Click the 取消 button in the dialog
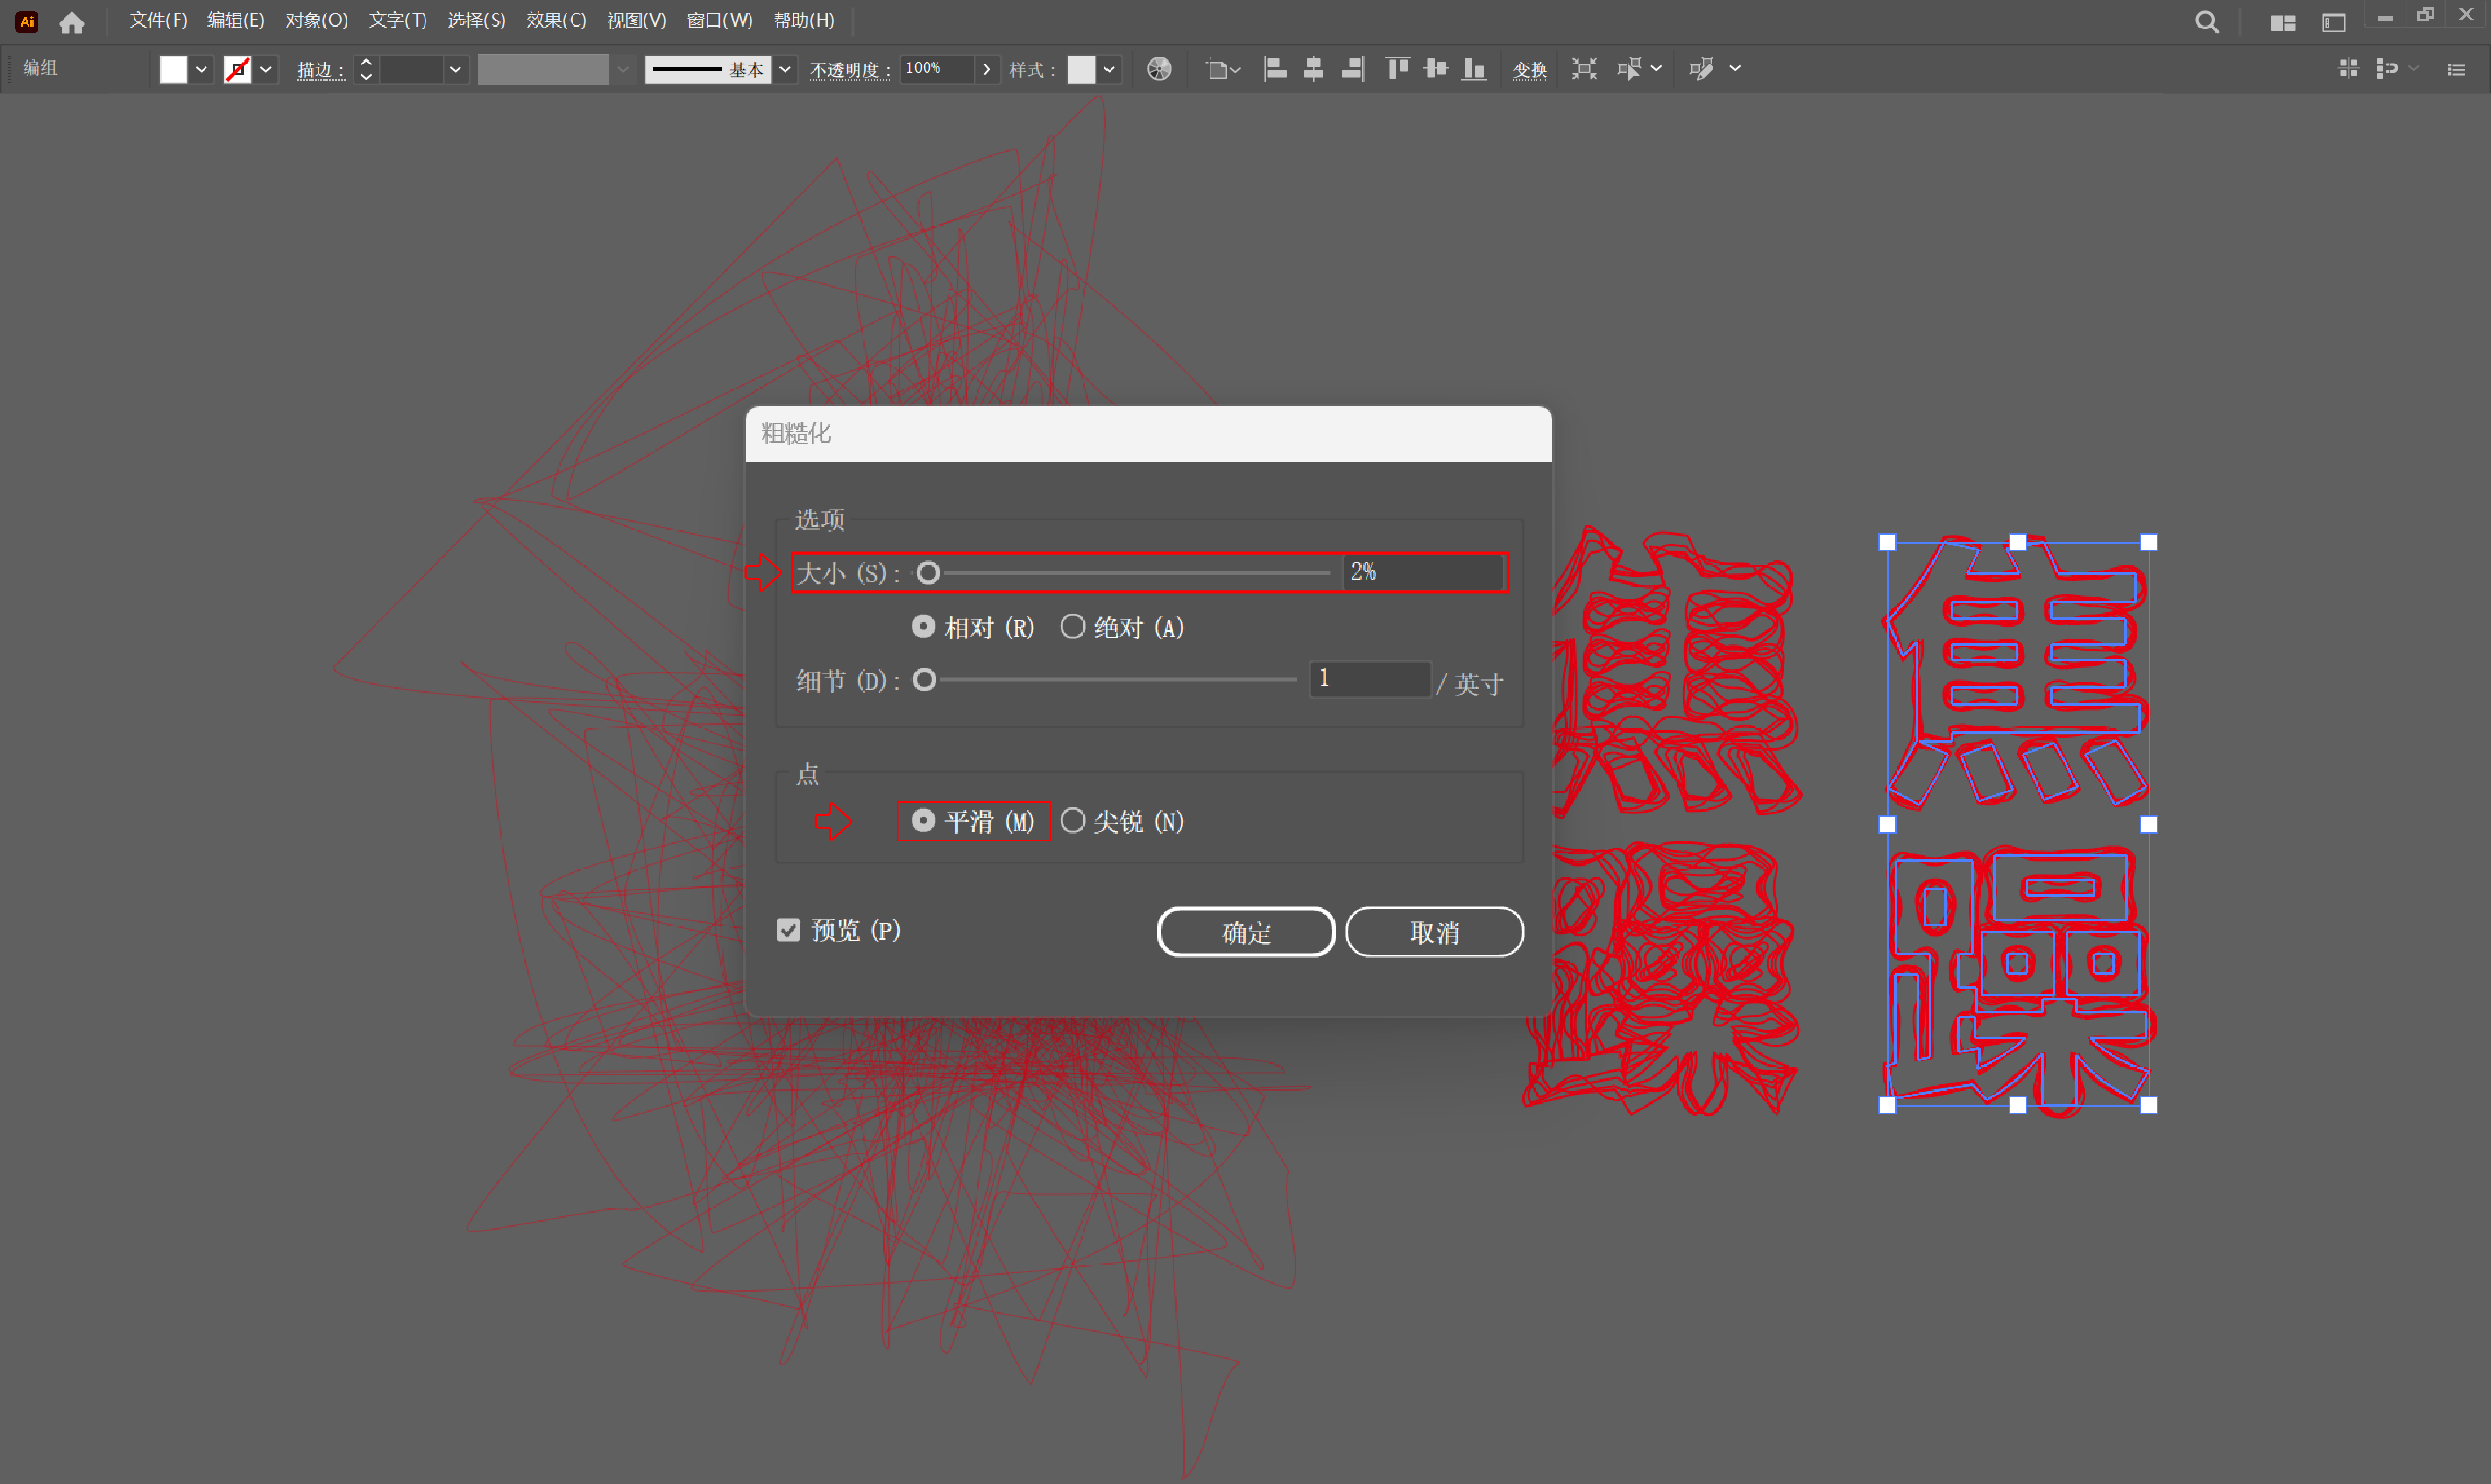This screenshot has width=2491, height=1484. click(1434, 932)
